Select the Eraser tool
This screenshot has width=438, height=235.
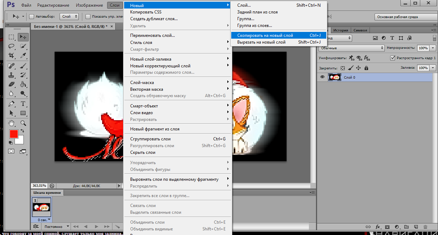tap(12, 84)
